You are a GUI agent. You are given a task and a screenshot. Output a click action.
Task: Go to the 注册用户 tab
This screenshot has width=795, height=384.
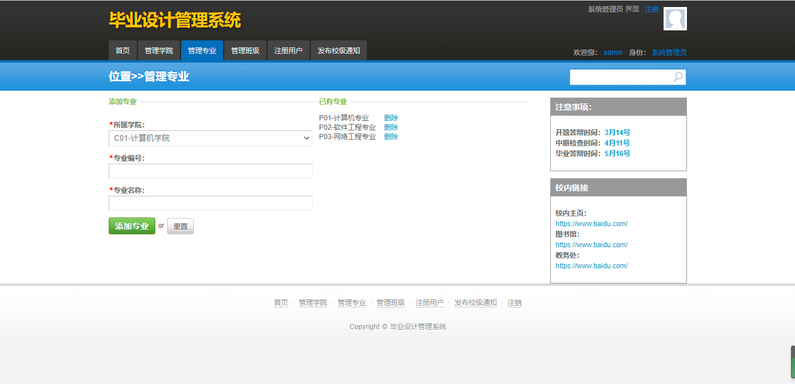point(289,51)
